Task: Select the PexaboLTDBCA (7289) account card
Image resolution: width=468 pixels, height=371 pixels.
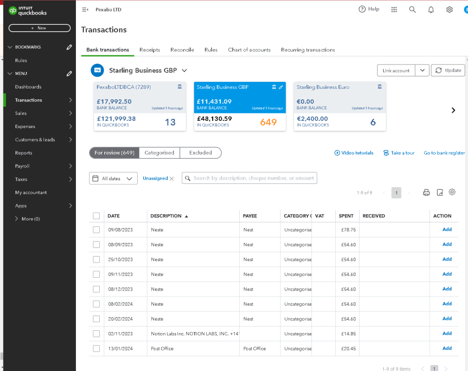Action: click(x=140, y=106)
